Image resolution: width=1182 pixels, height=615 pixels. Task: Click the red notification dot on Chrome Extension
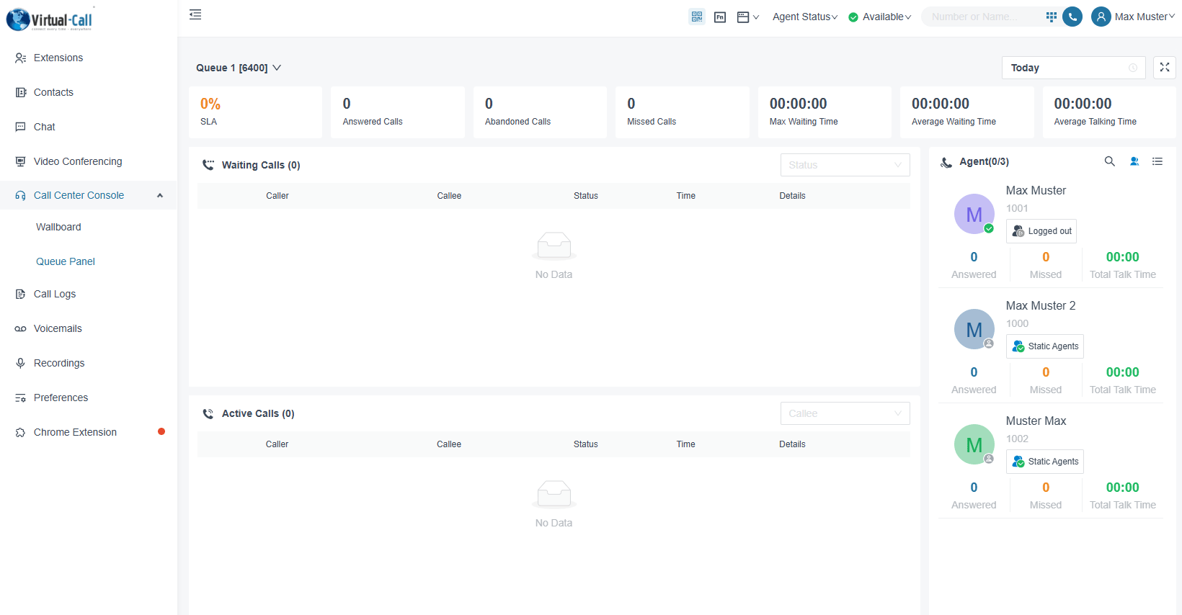point(161,431)
